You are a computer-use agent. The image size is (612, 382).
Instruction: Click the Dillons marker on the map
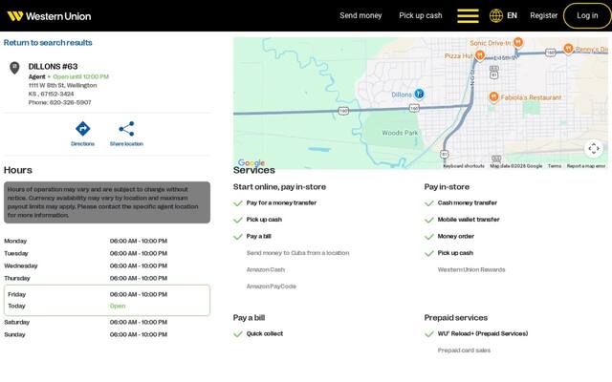click(419, 94)
